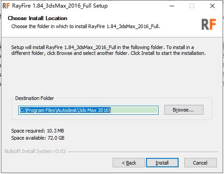Click the Space available: 72.0 GB text
The image size is (224, 174).
coord(38,138)
